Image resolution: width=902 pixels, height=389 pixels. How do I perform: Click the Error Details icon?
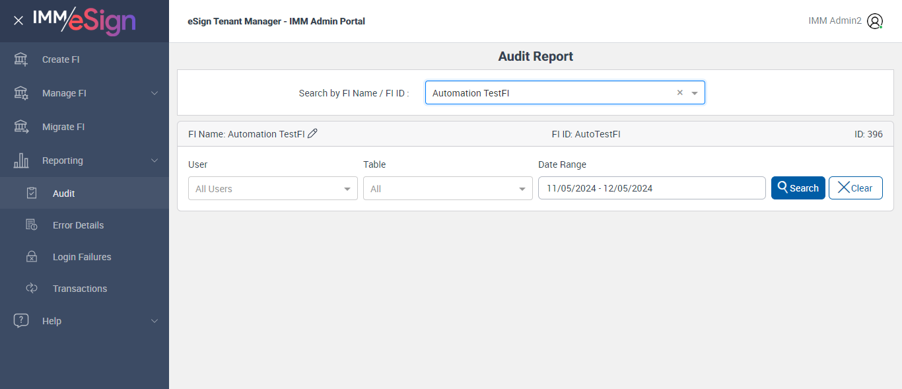[32, 225]
